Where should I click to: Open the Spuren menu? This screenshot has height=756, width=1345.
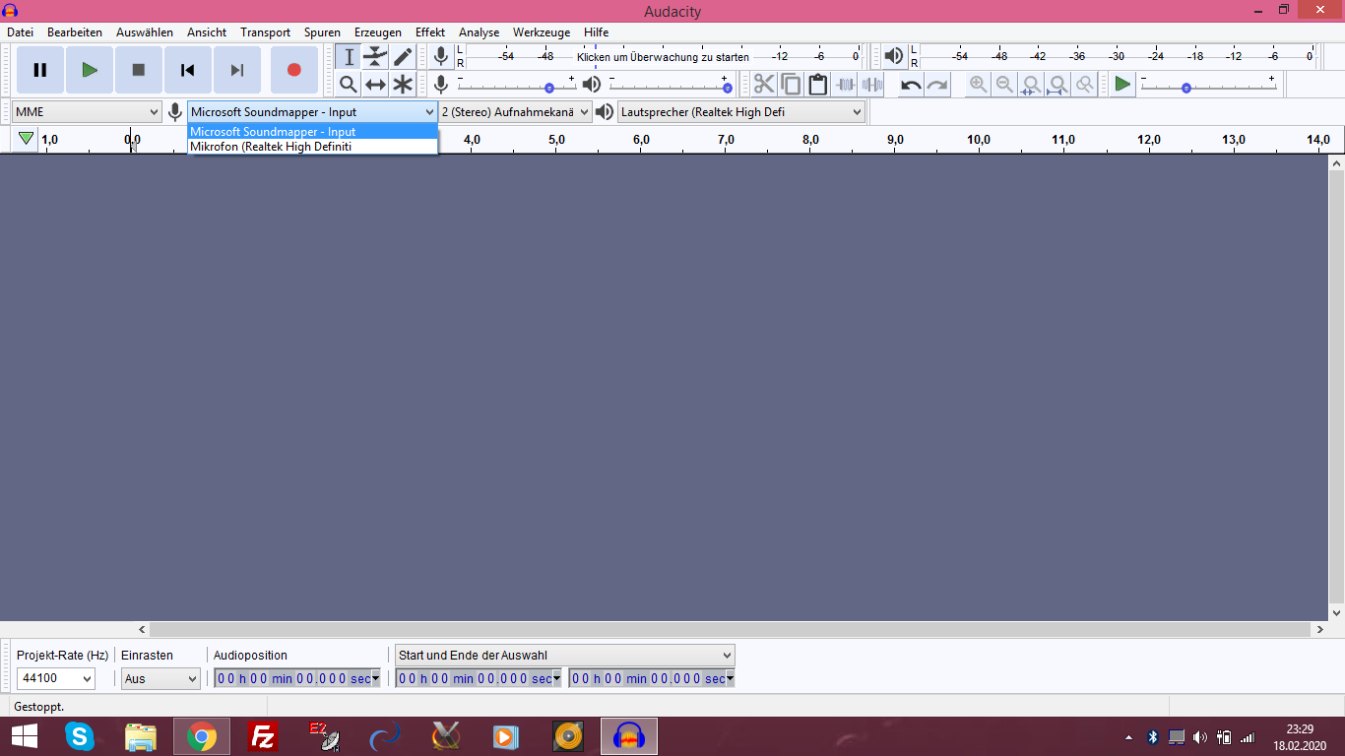tap(322, 32)
